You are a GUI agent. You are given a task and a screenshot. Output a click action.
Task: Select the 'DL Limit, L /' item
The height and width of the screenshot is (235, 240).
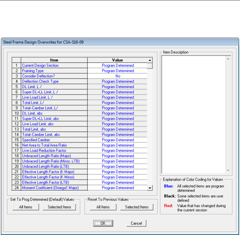(54, 87)
